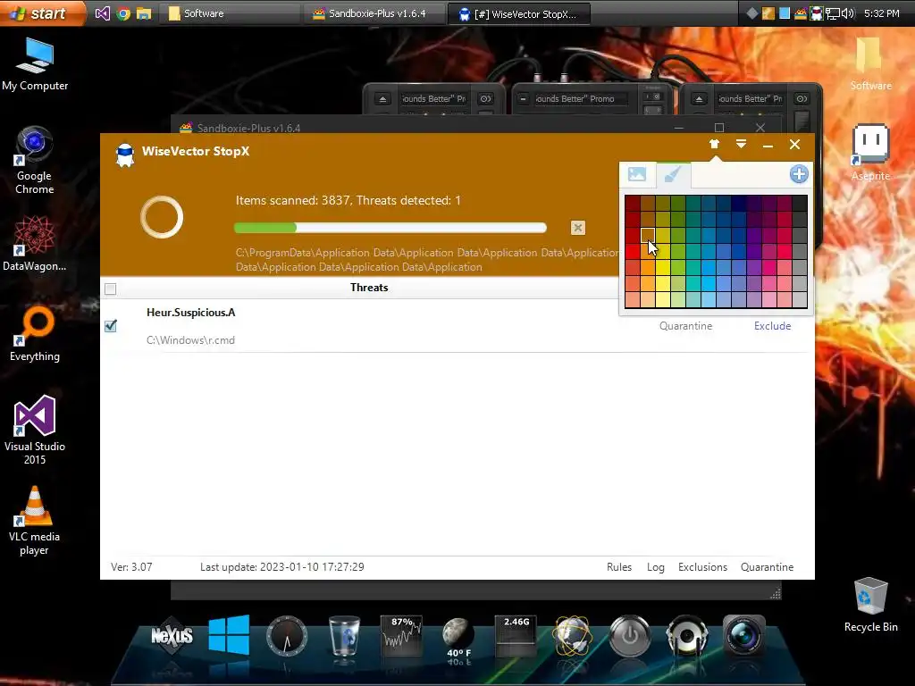Open the Recycle Bin desktop icon
The image size is (915, 686).
(870, 605)
